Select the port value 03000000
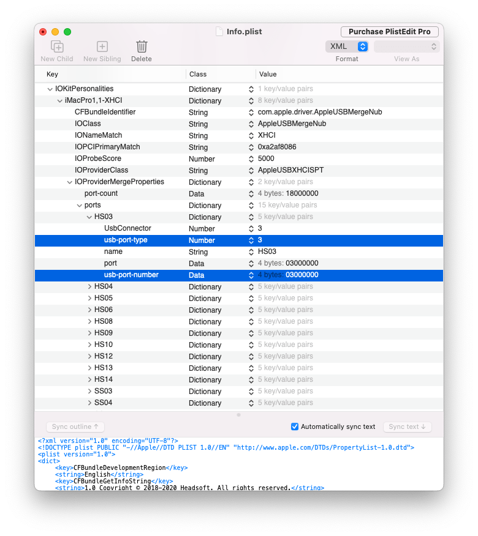 click(302, 263)
